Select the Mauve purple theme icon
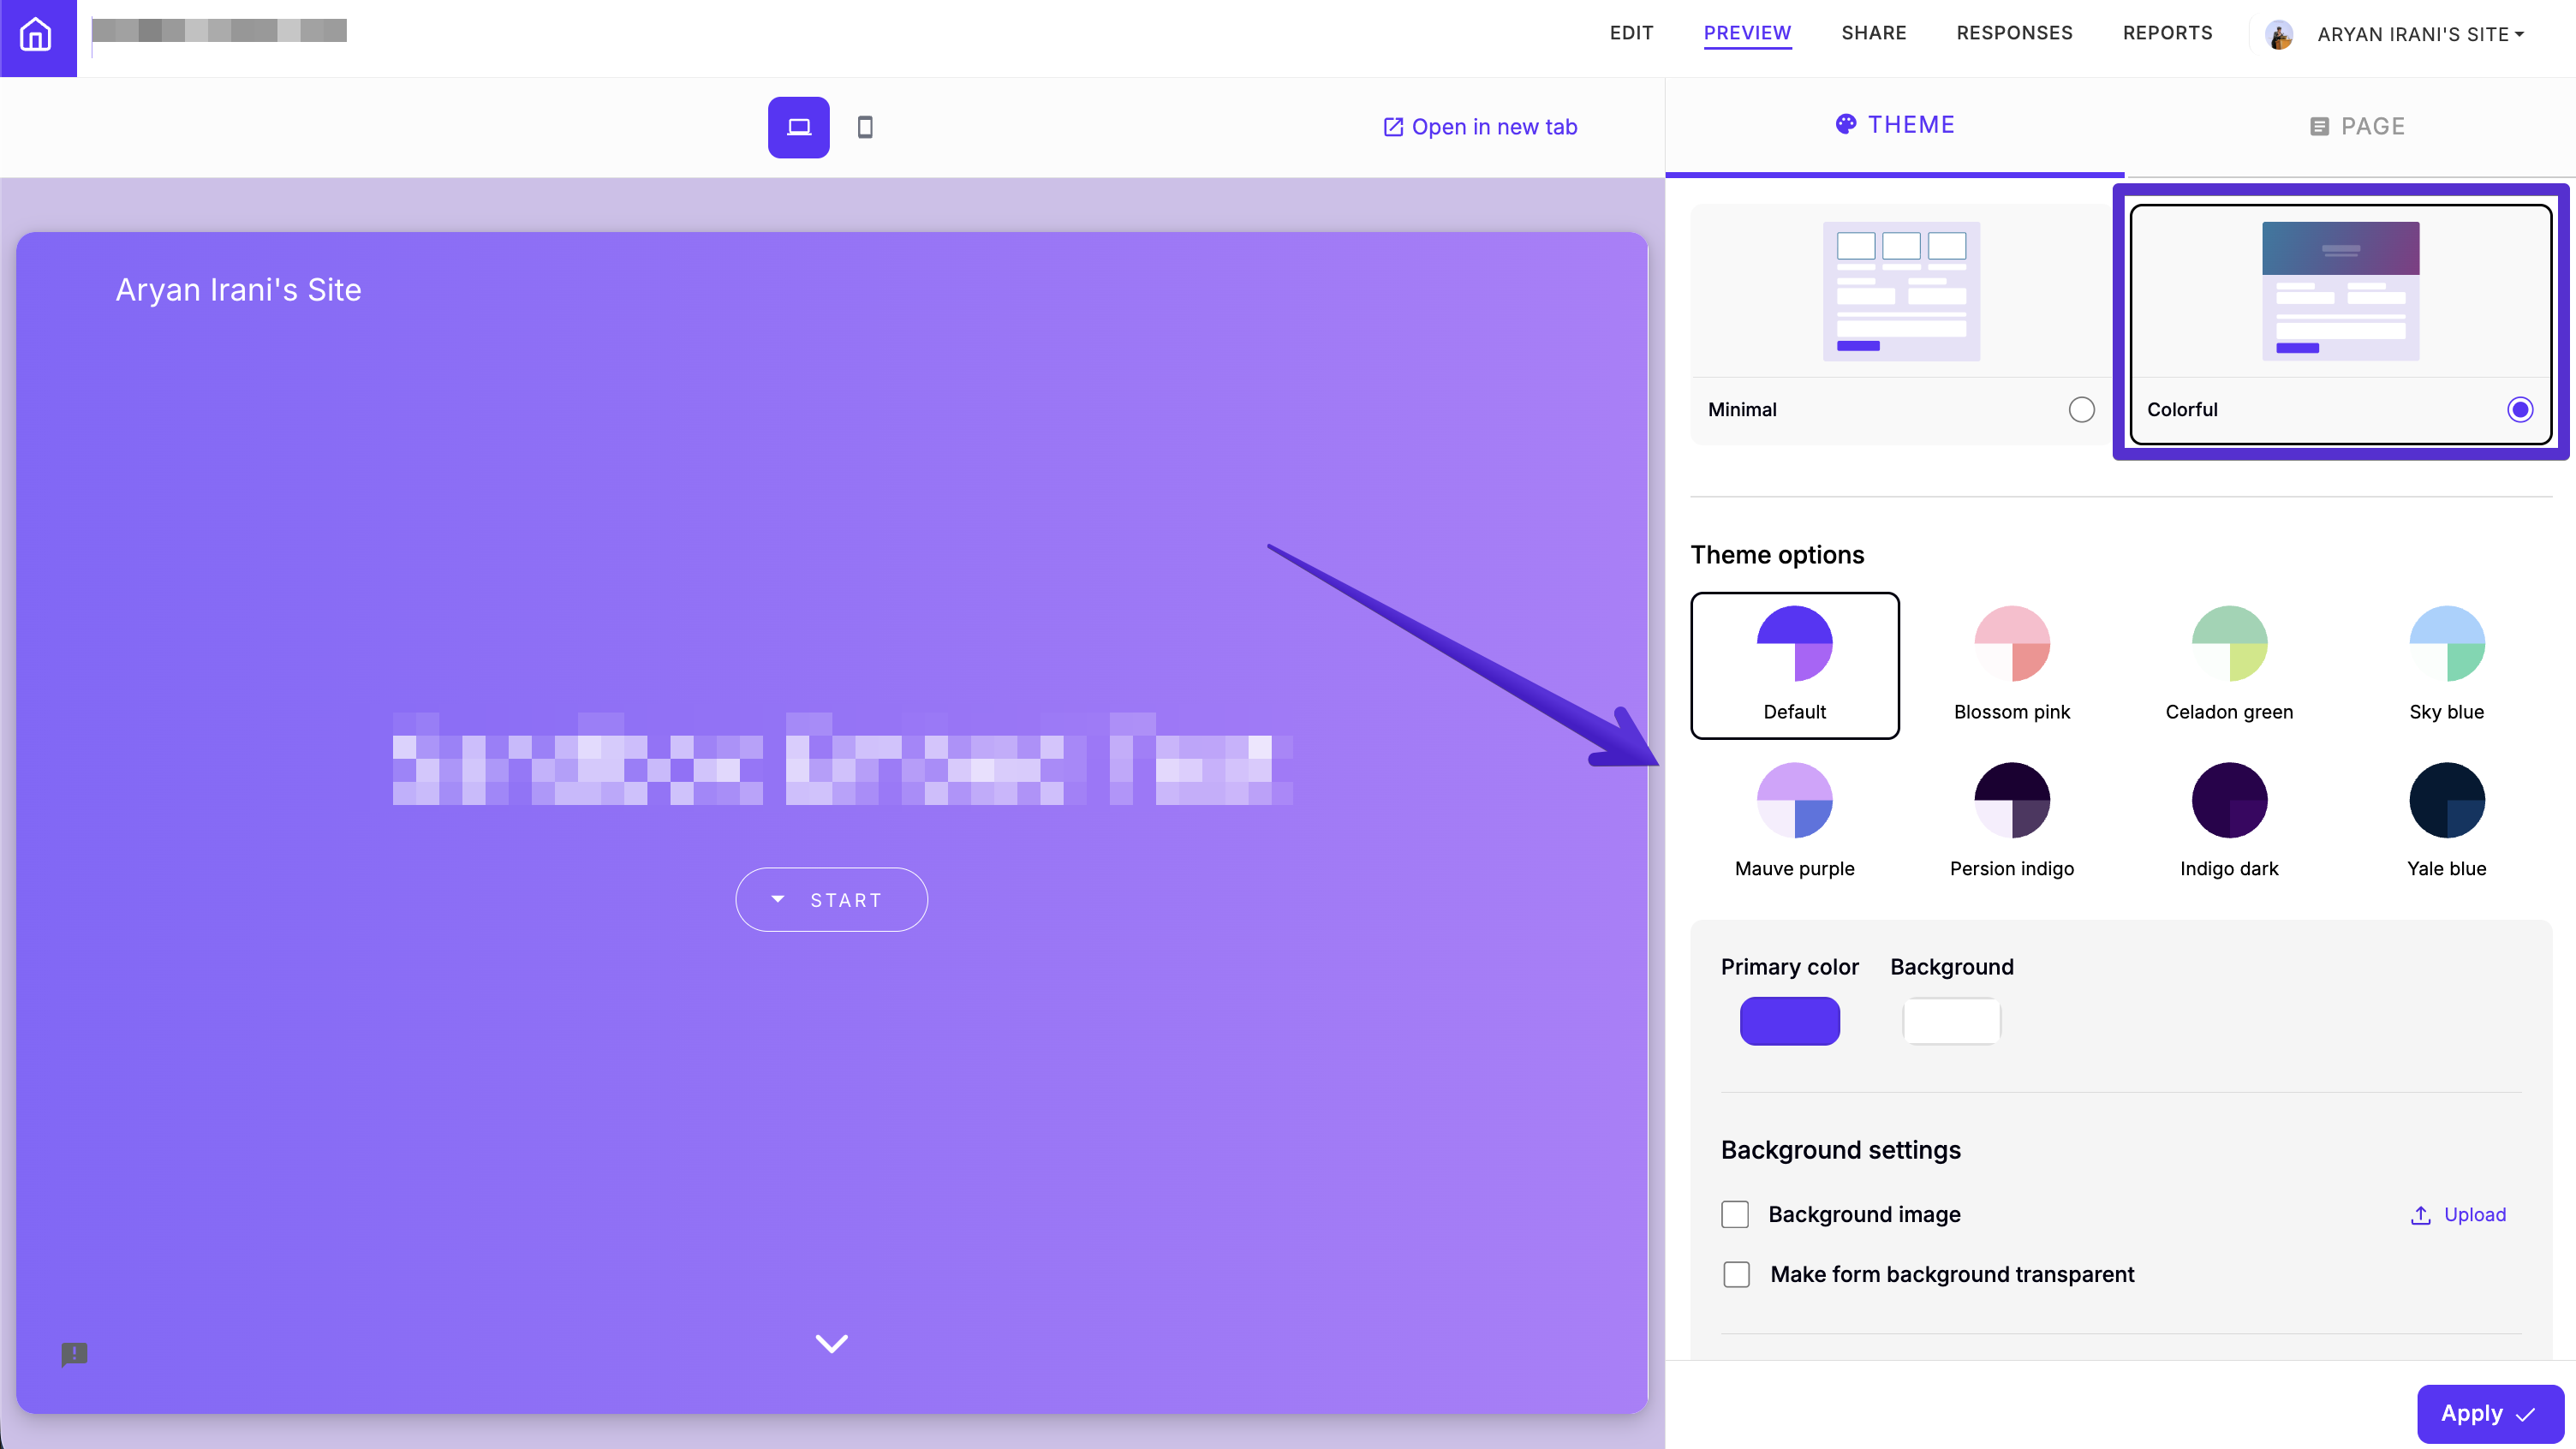 click(x=1794, y=800)
